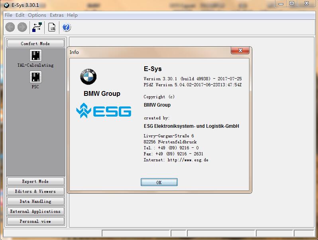Click the Tel.: +49 (89) 9216 - 0 line
The width and height of the screenshot is (318, 240).
171,148
